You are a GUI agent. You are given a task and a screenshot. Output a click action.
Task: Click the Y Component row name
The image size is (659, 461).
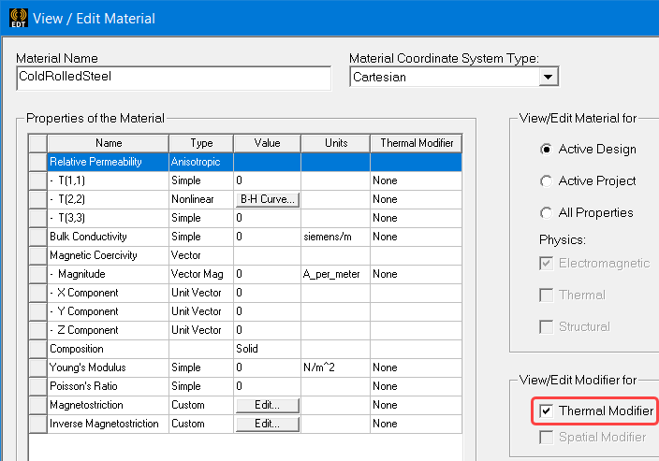[109, 311]
